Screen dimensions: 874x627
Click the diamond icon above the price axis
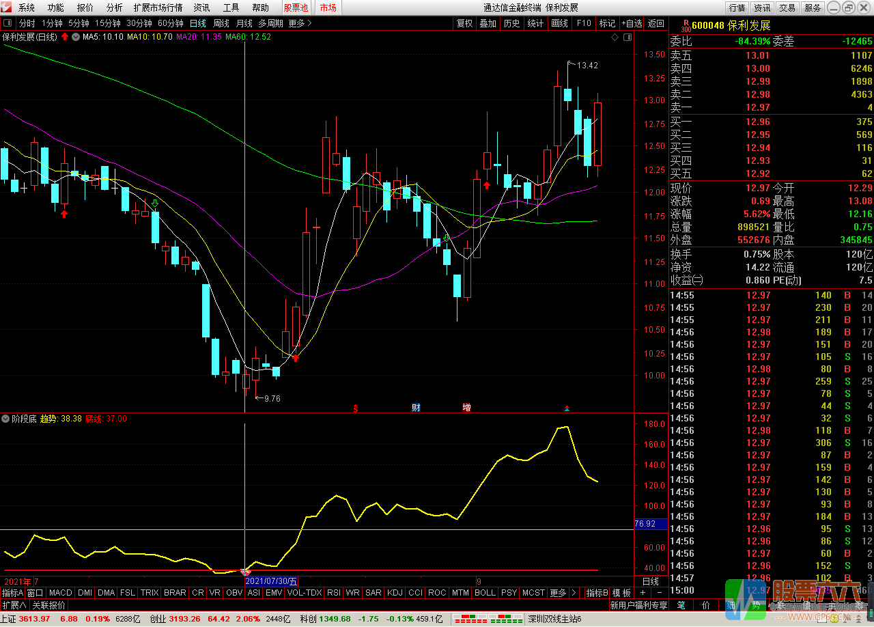coord(615,37)
